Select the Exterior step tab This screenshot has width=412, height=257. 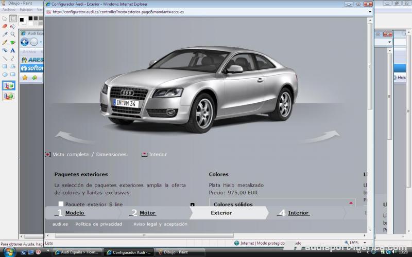point(221,213)
